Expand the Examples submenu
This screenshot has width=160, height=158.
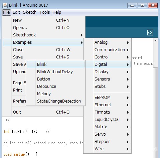(43, 42)
